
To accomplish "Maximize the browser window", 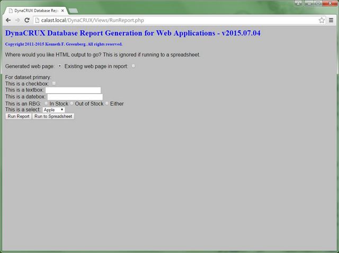I will (318, 3).
